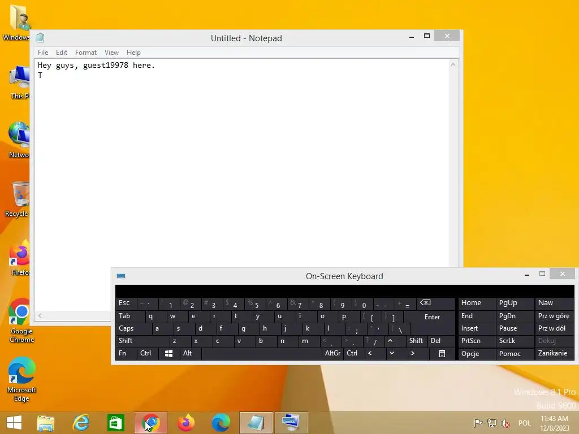
Task: Click the Notepad scroll up arrow
Action: pyautogui.click(x=453, y=64)
